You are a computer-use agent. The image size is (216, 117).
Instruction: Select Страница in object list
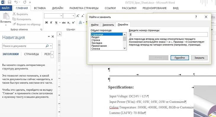(107, 34)
